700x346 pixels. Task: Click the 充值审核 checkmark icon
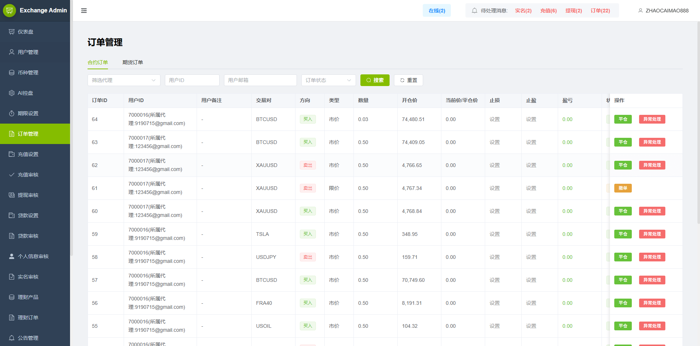pyautogui.click(x=12, y=175)
